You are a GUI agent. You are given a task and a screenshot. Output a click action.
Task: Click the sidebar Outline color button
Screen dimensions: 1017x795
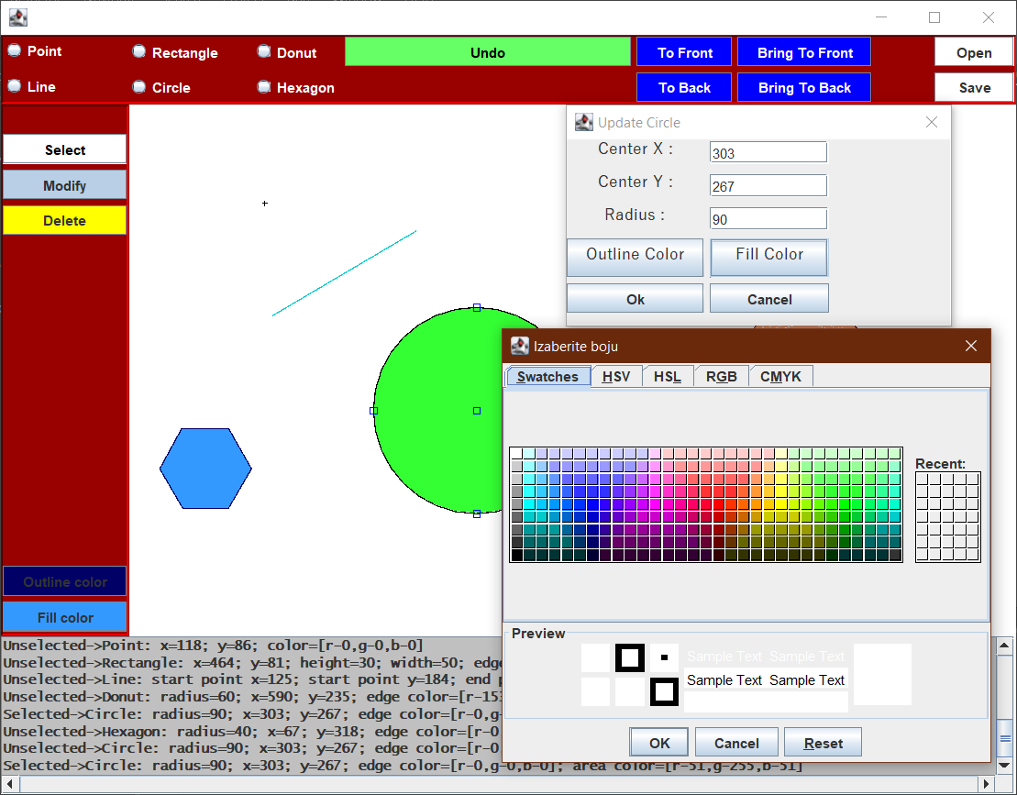pyautogui.click(x=65, y=581)
